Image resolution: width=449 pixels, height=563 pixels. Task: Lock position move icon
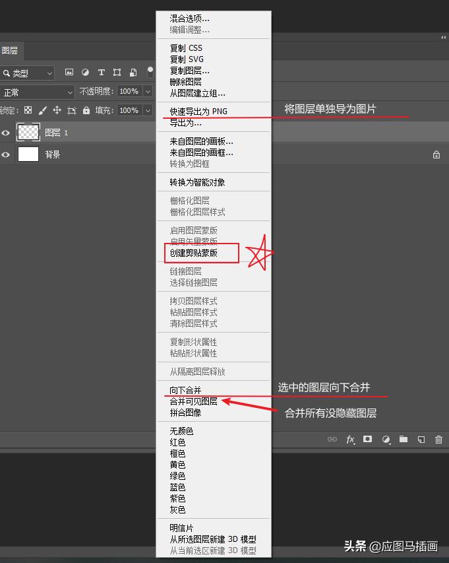57,110
